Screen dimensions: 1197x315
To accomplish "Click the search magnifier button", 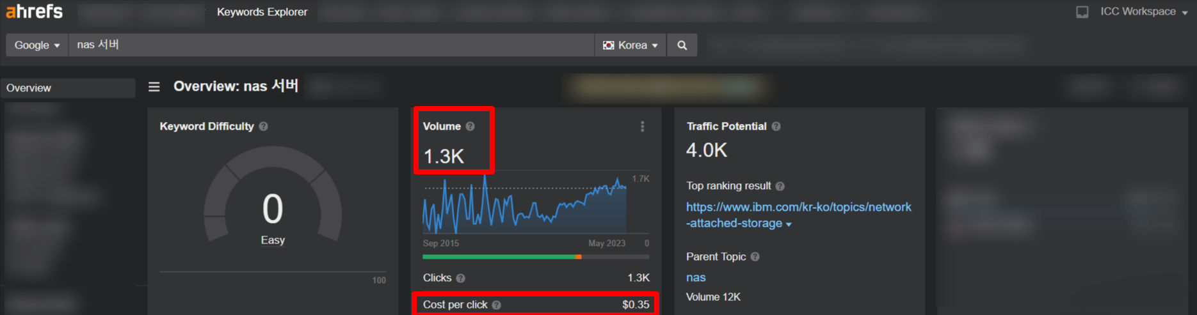I will (x=682, y=45).
